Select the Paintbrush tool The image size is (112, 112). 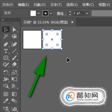(14, 58)
